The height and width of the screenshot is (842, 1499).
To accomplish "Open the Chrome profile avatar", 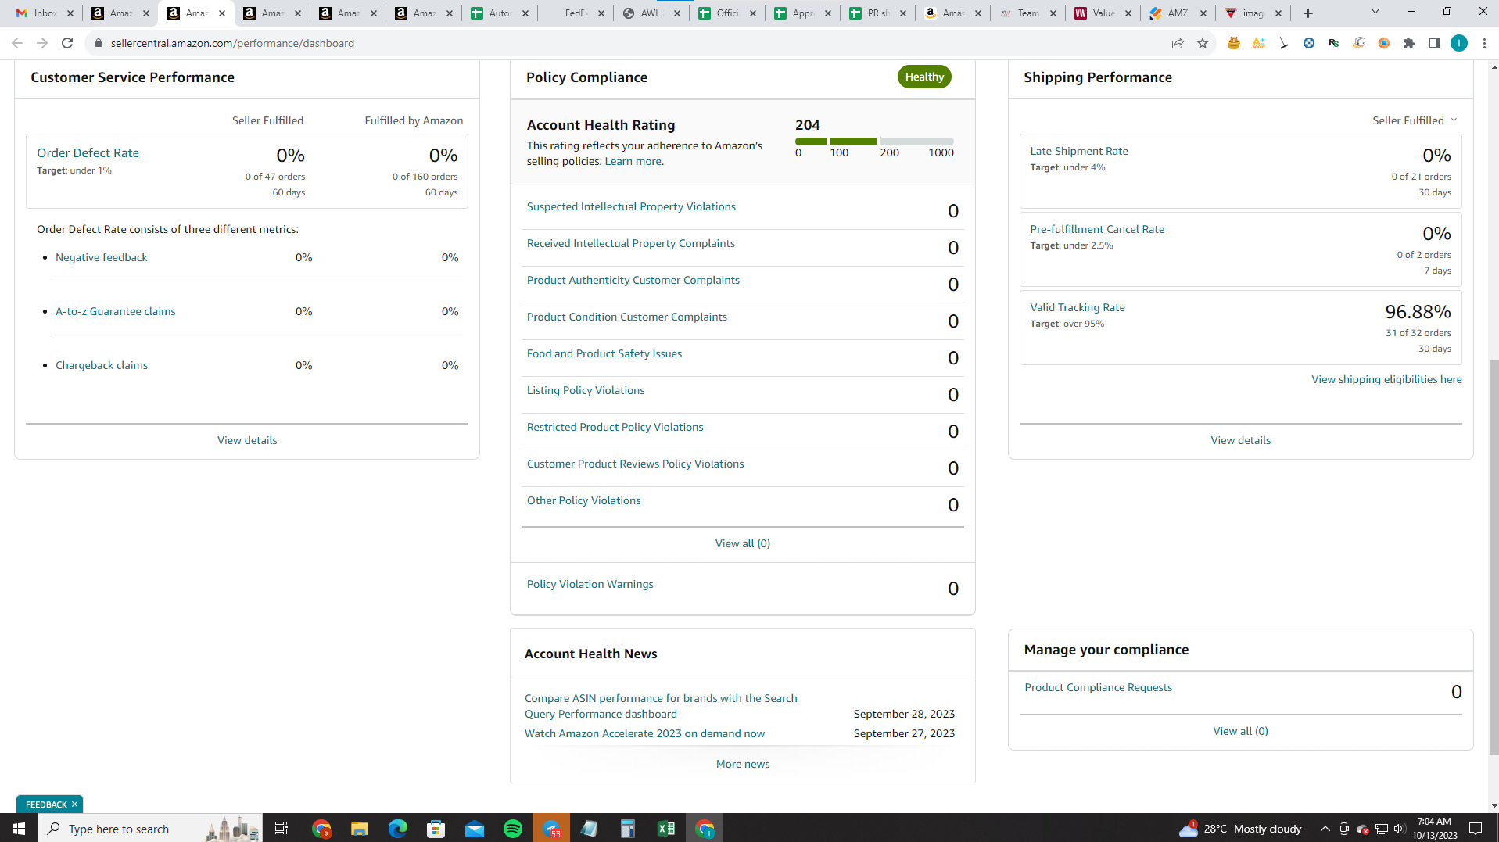I will click(x=1459, y=43).
